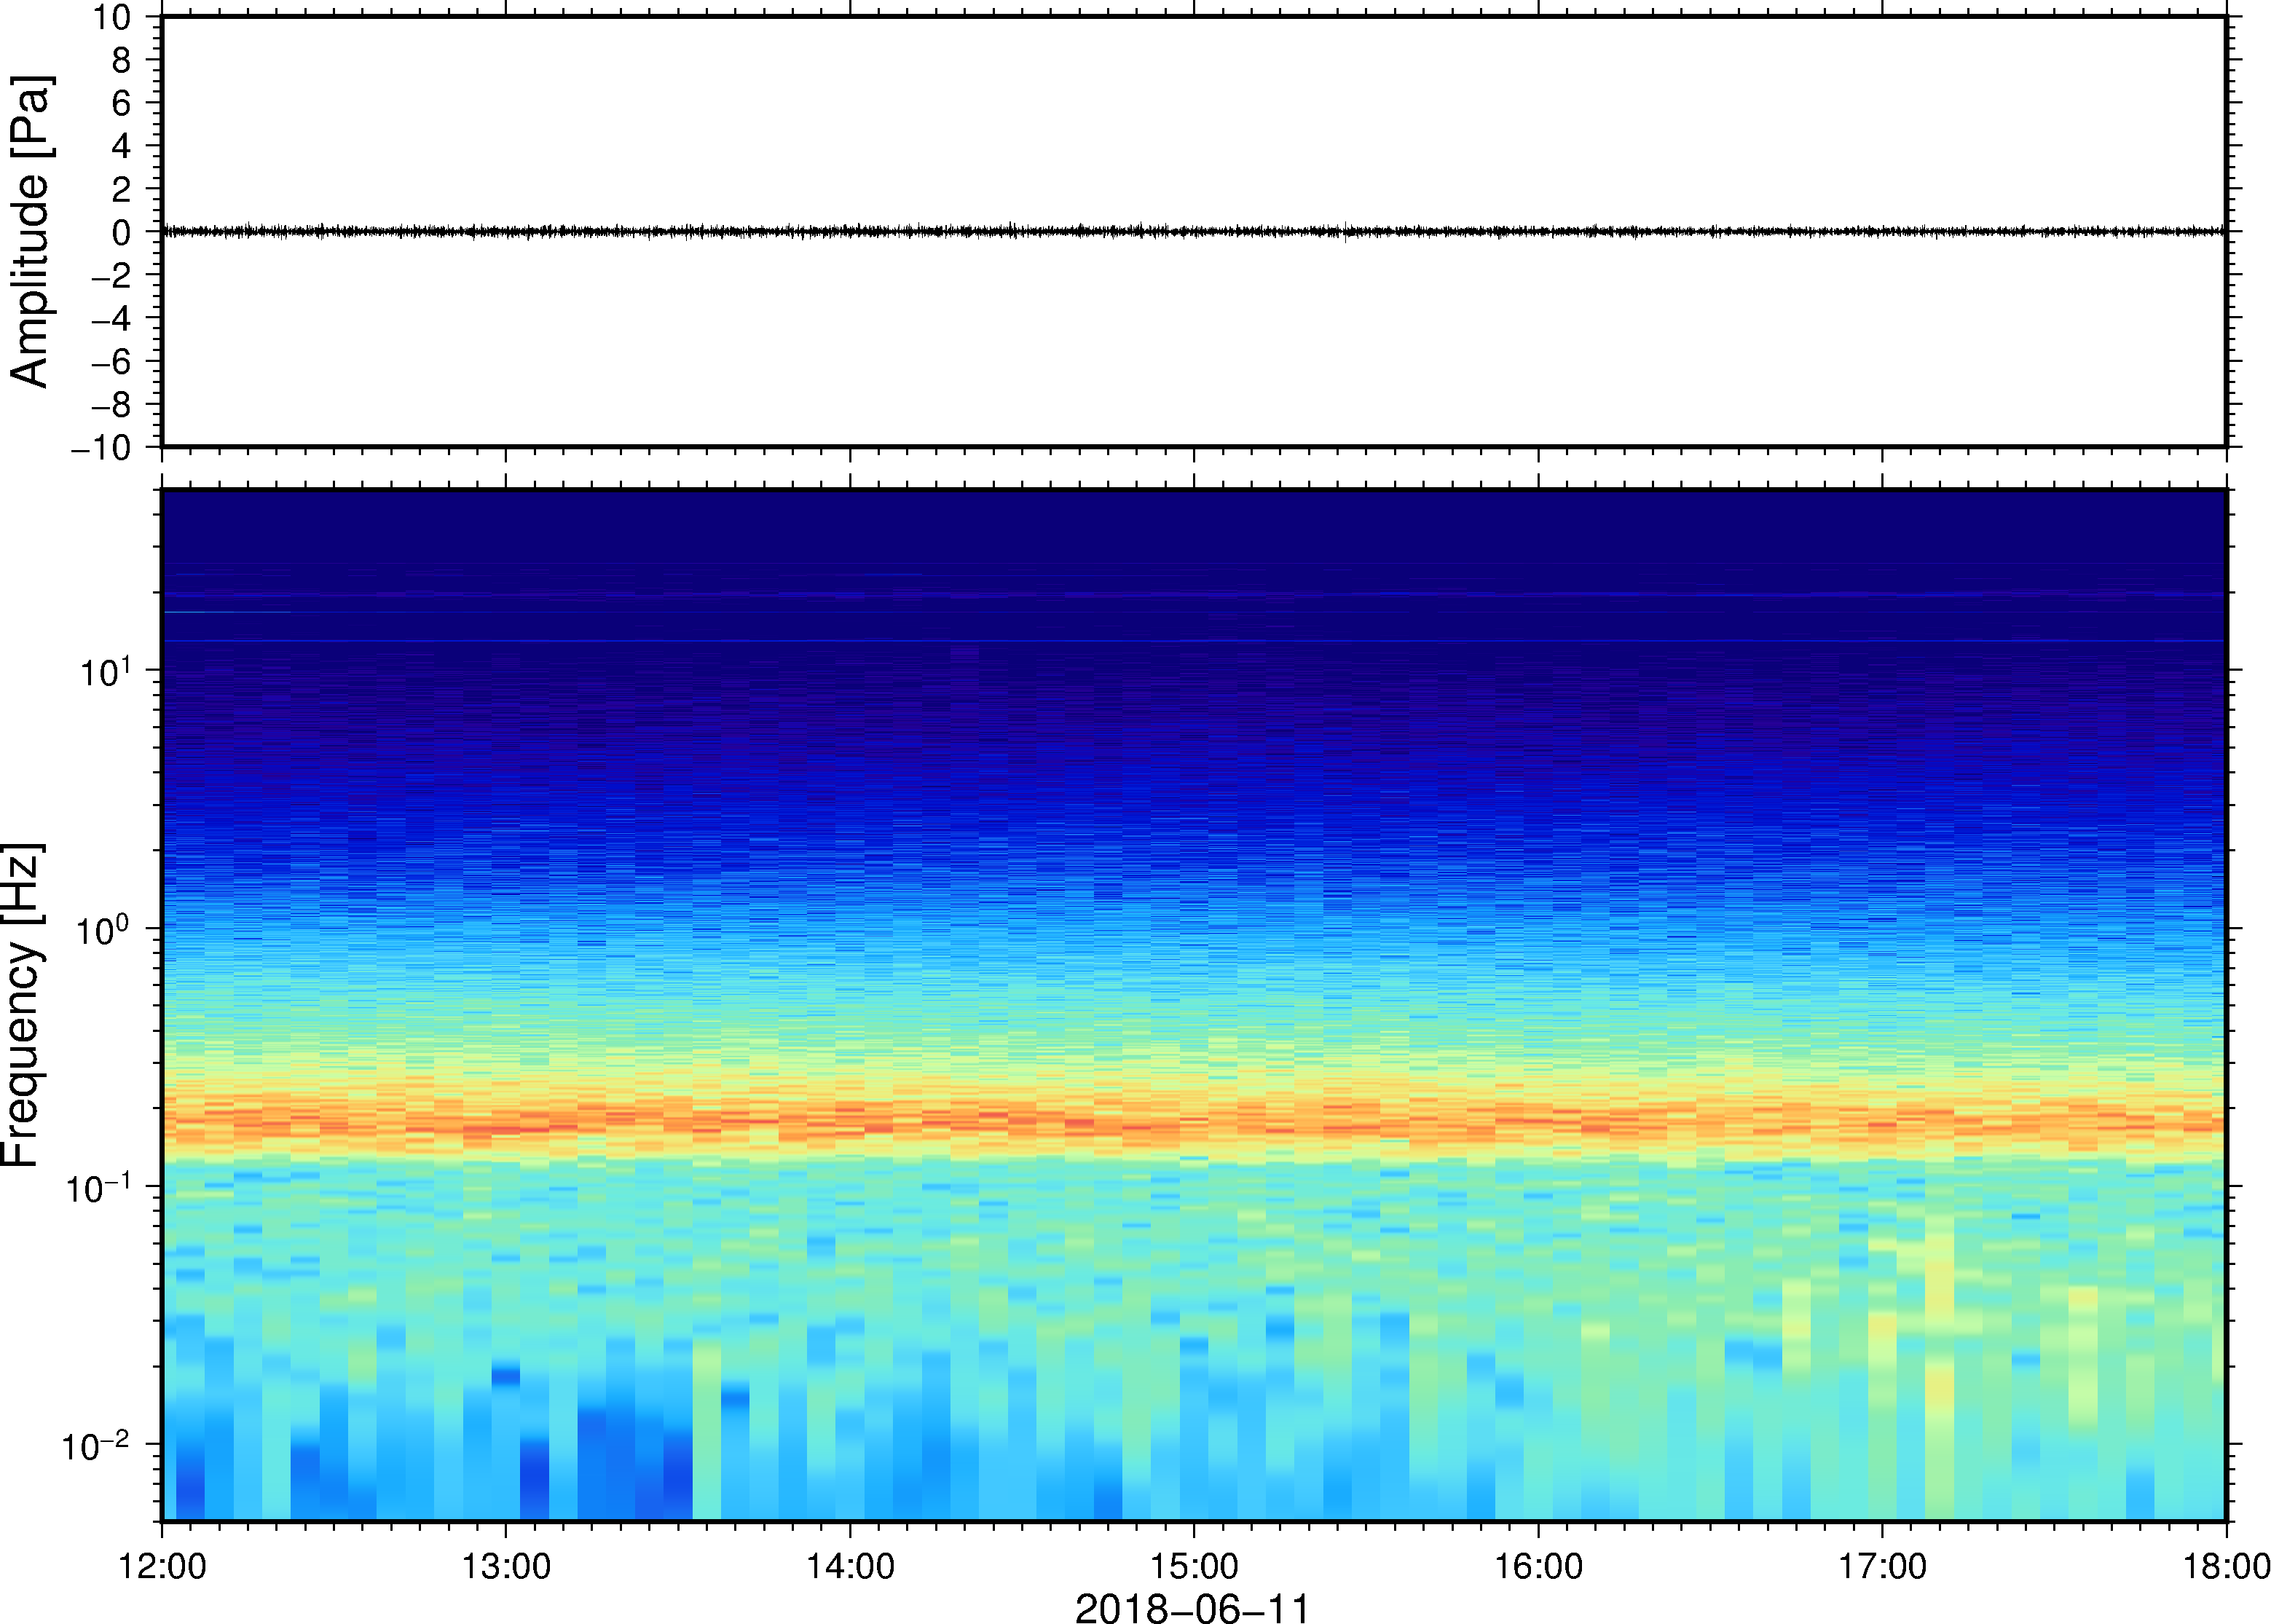
Task: Click amplitude tick label 8
Action: pyautogui.click(x=122, y=60)
